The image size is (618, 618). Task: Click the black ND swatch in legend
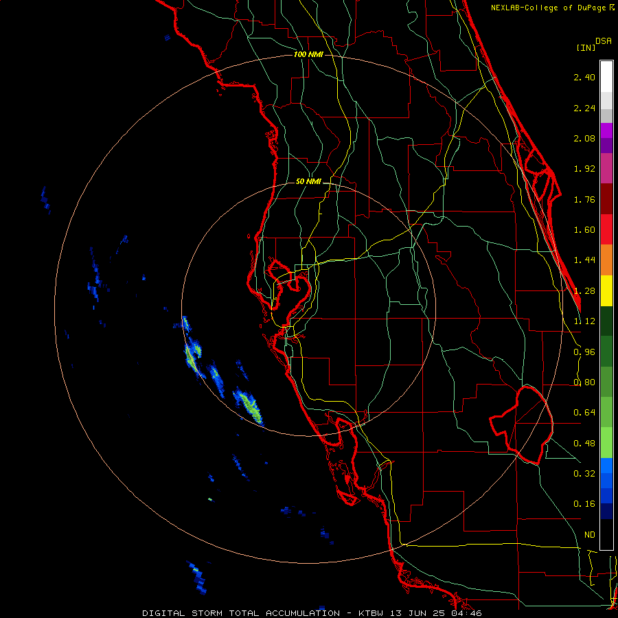(606, 534)
